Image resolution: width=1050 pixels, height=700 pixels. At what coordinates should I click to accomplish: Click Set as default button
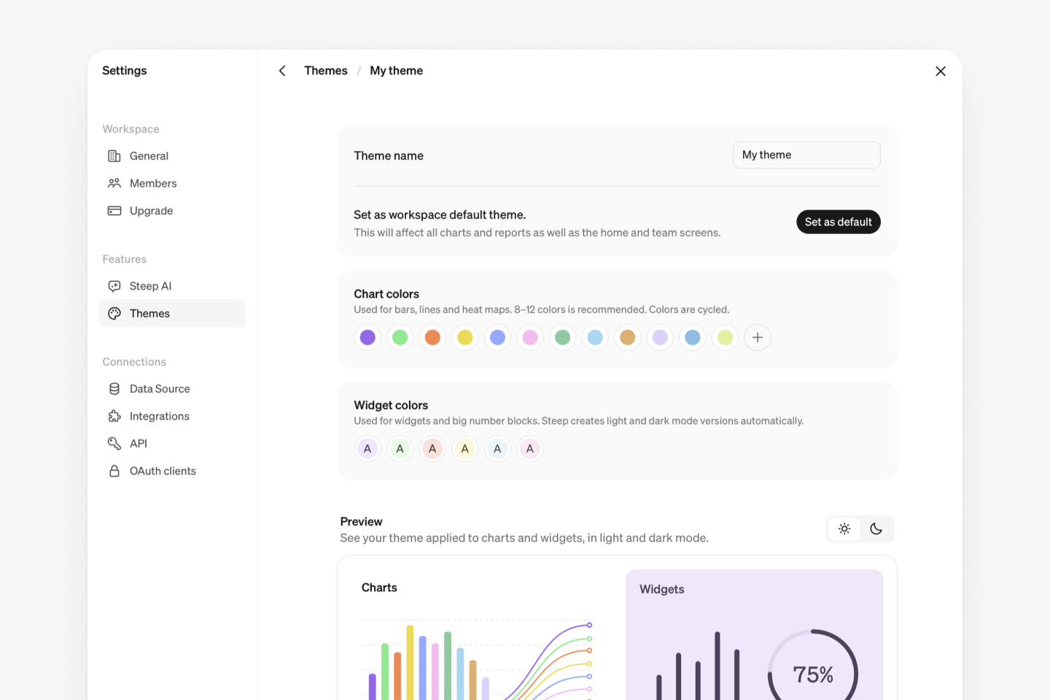839,222
